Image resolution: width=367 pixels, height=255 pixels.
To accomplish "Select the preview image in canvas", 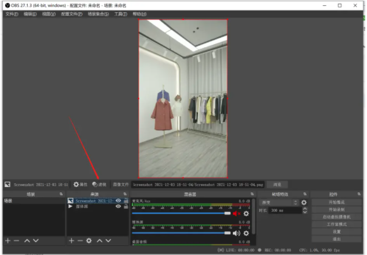I will (x=183, y=99).
